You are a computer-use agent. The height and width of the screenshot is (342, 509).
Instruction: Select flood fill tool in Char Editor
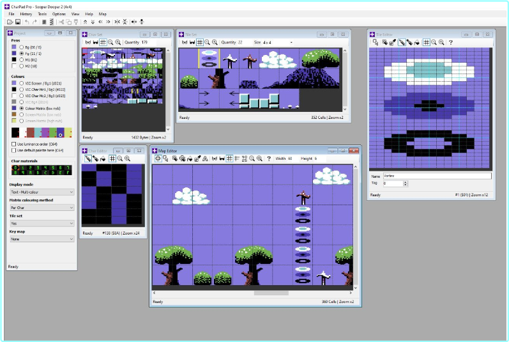point(103,159)
